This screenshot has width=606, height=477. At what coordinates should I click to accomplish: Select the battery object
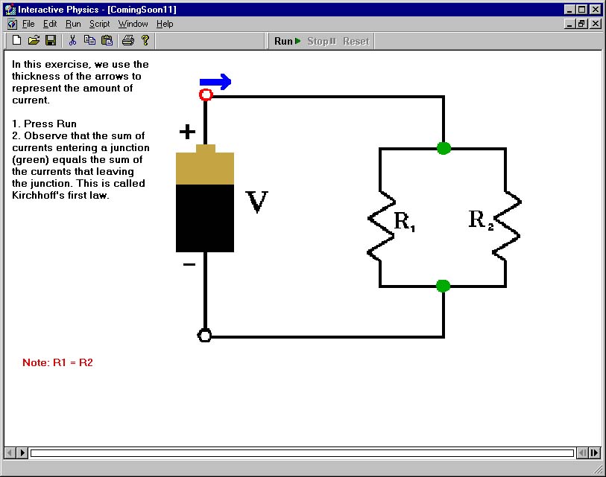205,199
